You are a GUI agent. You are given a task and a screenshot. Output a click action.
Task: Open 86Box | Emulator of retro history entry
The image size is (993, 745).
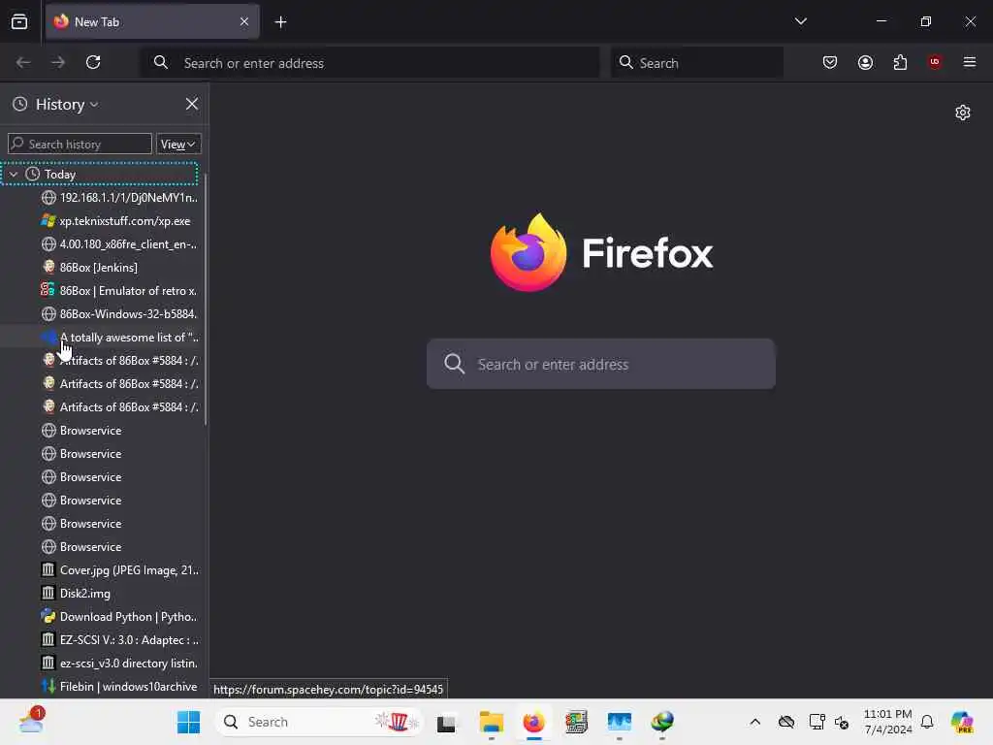pyautogui.click(x=119, y=291)
